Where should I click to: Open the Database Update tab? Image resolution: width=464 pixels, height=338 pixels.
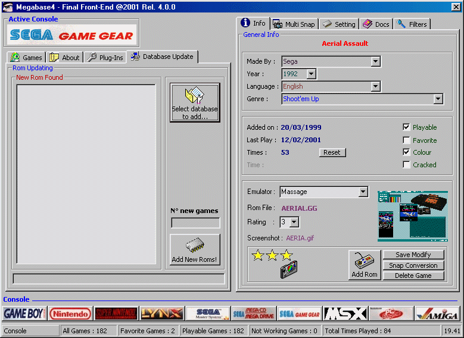162,57
